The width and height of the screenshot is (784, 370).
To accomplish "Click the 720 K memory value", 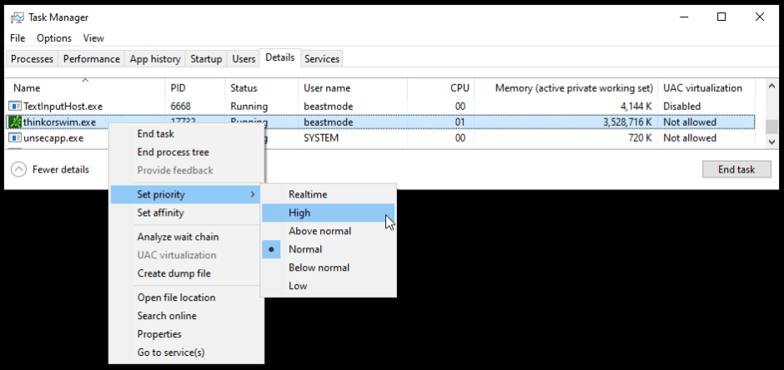I will (x=641, y=138).
